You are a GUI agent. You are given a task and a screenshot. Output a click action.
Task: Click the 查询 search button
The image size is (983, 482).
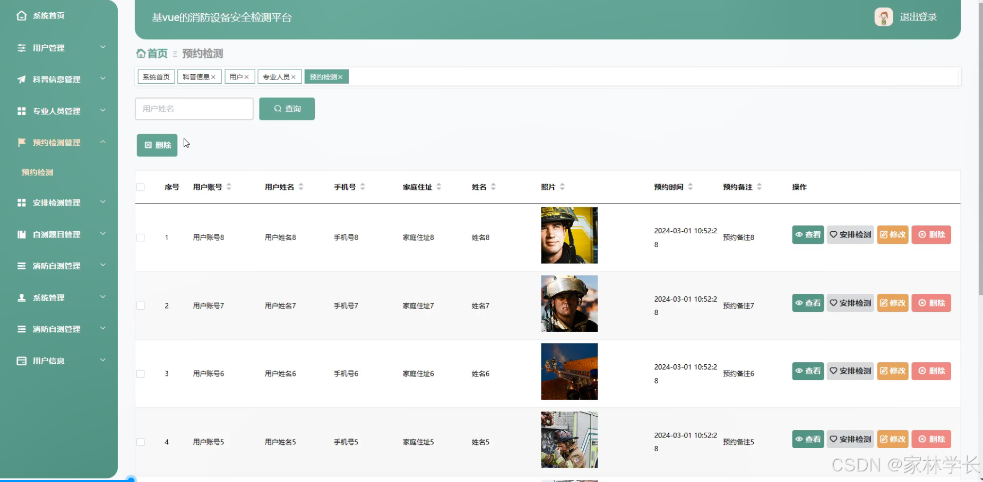click(287, 109)
